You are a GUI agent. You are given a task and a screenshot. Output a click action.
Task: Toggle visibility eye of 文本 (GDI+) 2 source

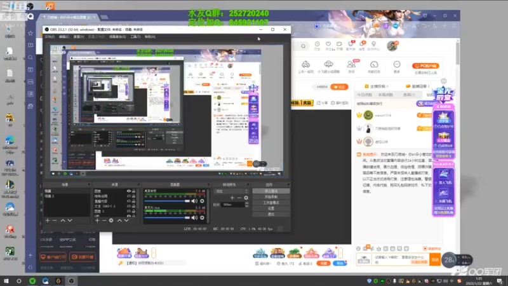(x=129, y=206)
